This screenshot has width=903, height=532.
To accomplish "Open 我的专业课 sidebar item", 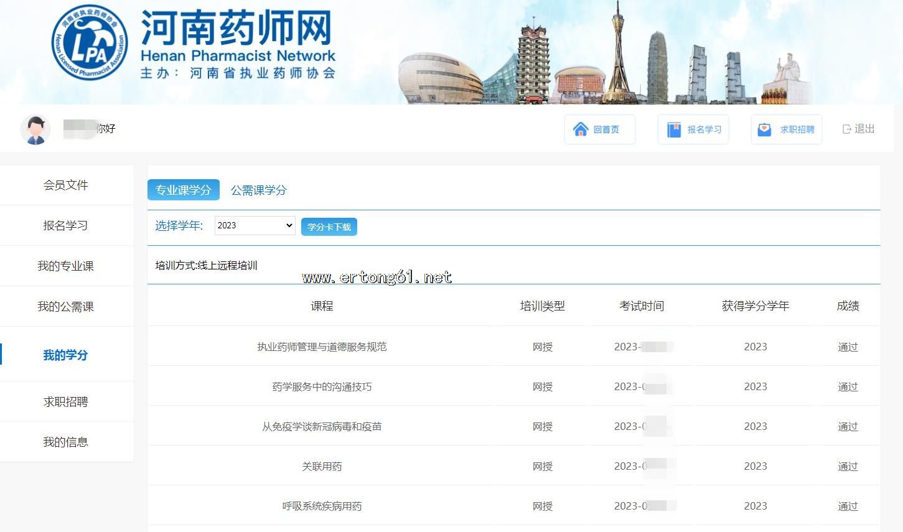I will 65,266.
